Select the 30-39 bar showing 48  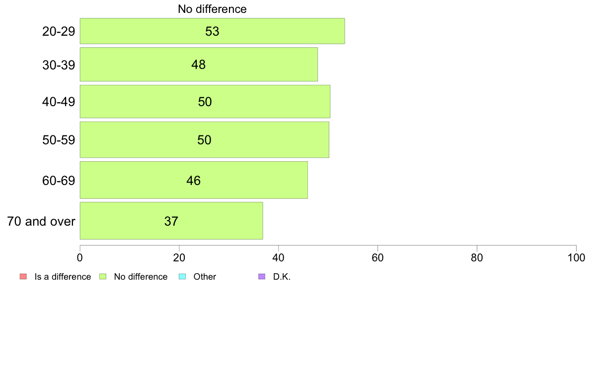pyautogui.click(x=199, y=64)
